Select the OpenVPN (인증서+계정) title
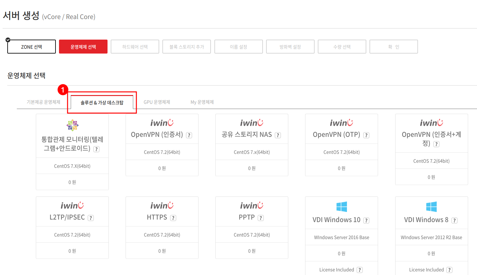The width and height of the screenshot is (477, 275). pos(431,139)
